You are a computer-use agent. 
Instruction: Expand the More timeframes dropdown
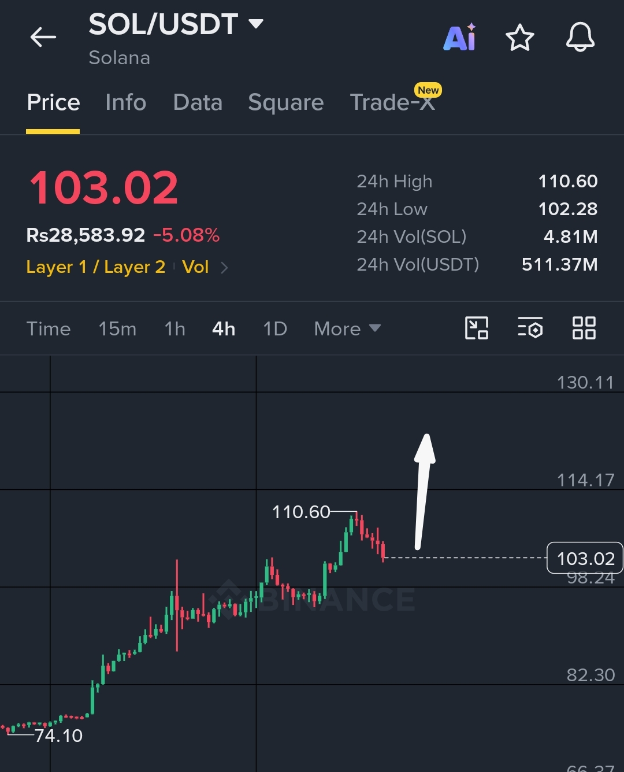347,328
